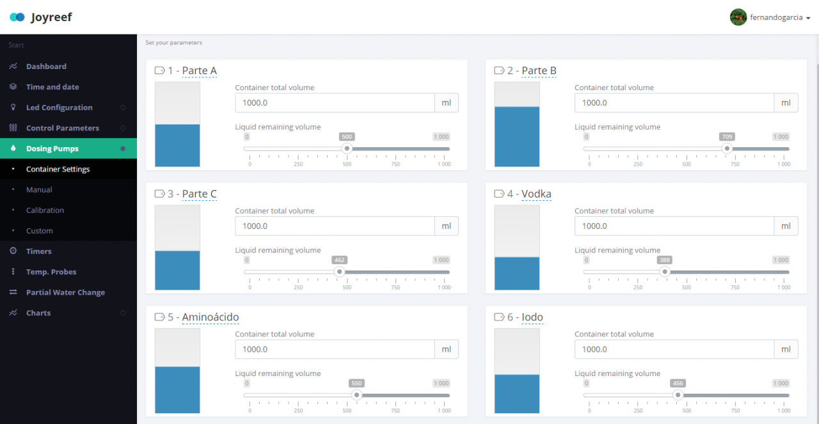
Task: Rename the Aminoácido container label
Action: (x=211, y=317)
